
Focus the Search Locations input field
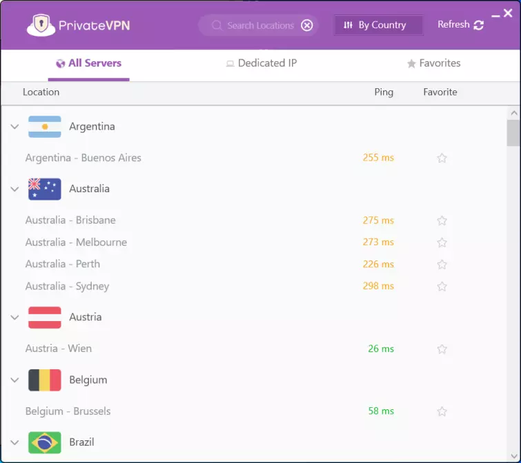tap(260, 25)
